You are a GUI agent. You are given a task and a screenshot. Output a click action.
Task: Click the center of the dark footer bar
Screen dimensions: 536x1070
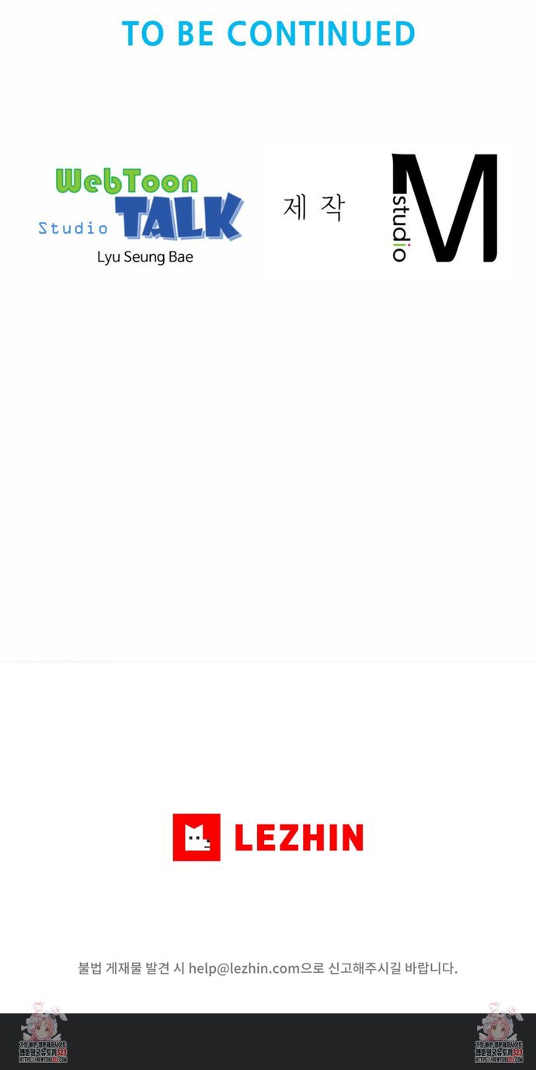[x=268, y=1041]
